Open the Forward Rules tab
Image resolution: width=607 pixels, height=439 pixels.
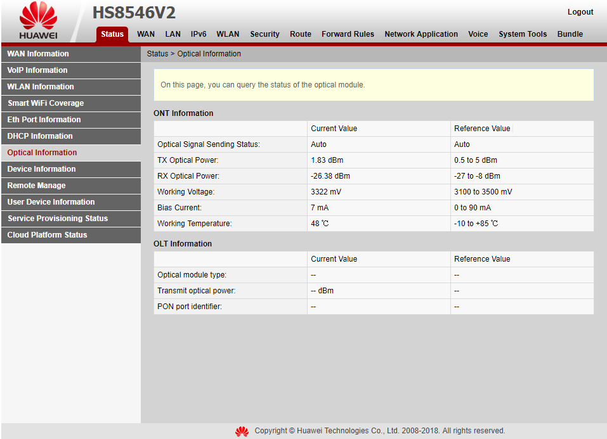pos(348,34)
